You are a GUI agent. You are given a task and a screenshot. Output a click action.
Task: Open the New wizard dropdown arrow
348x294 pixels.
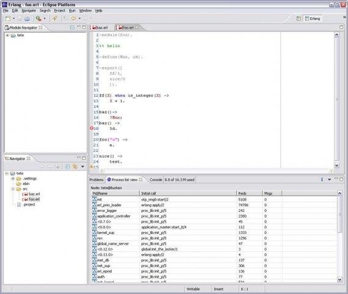[13, 18]
